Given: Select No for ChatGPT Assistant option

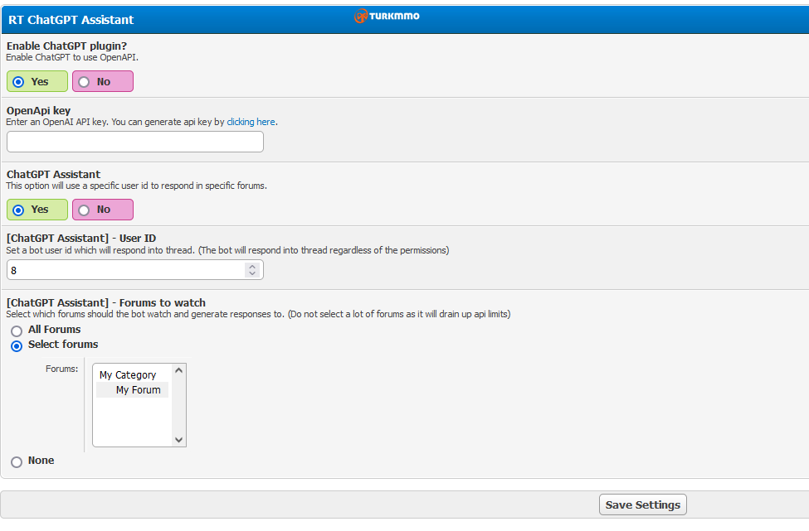Looking at the screenshot, I should [103, 210].
